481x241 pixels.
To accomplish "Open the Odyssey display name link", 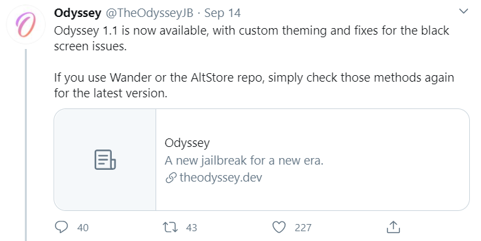I will [x=78, y=13].
